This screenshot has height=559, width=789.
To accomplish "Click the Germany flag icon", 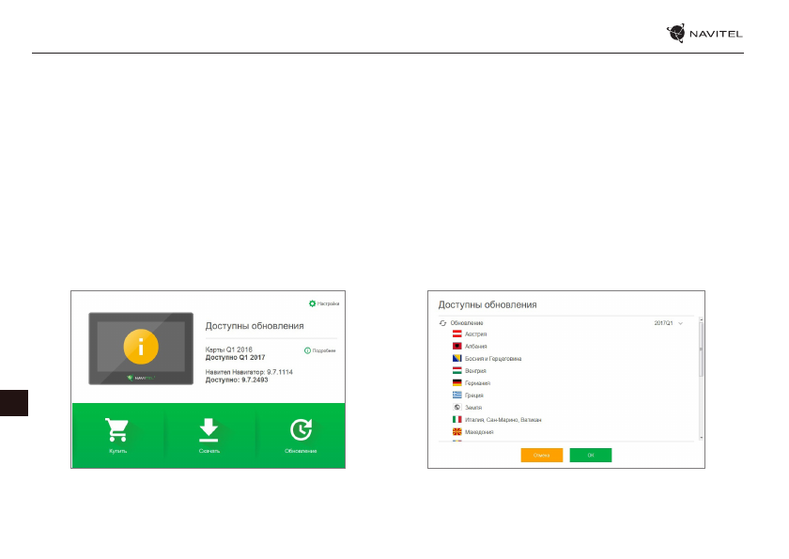I will pyautogui.click(x=457, y=383).
